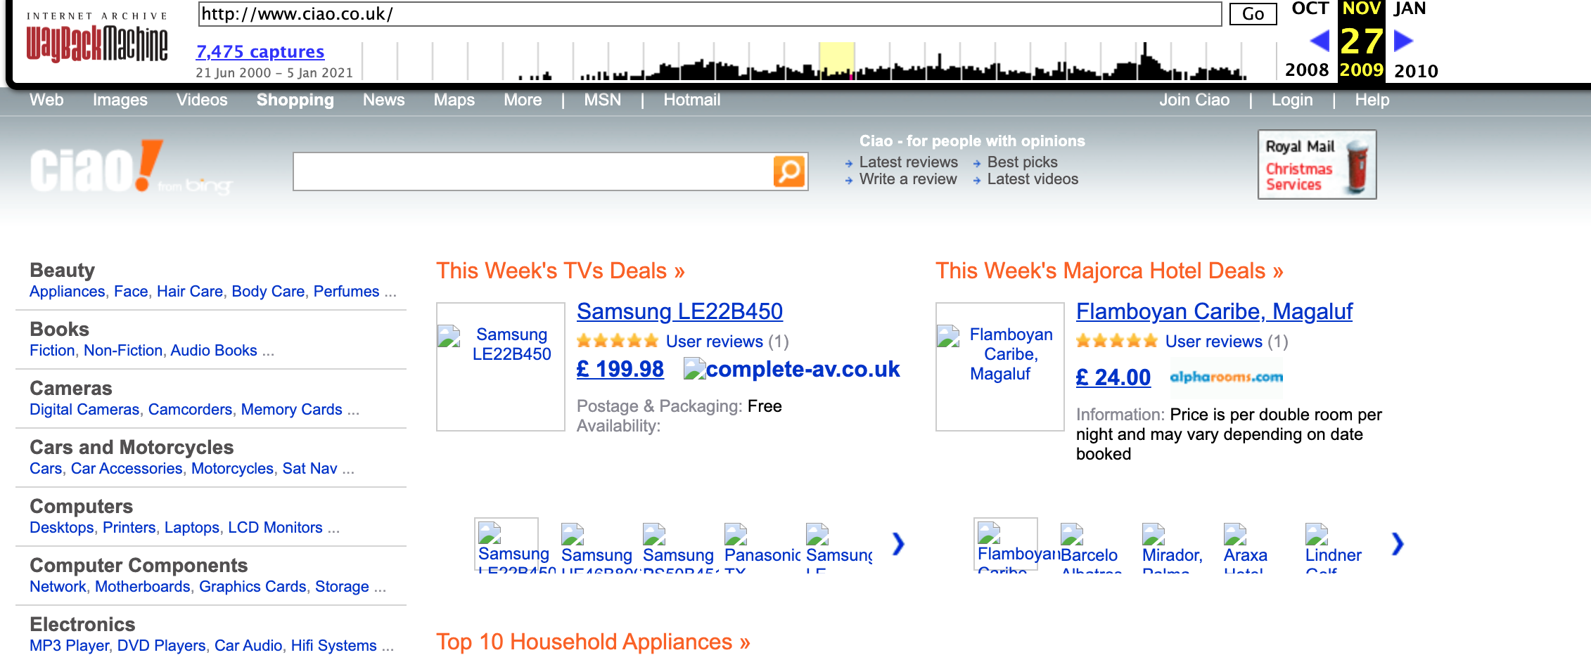Click the alpharooms.com merchant logo
1591x655 pixels.
tap(1226, 377)
